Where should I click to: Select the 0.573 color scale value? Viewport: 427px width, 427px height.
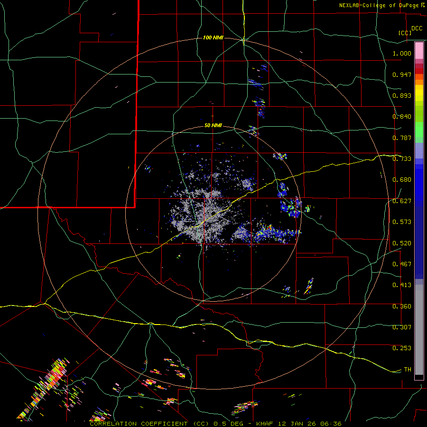coord(402,222)
